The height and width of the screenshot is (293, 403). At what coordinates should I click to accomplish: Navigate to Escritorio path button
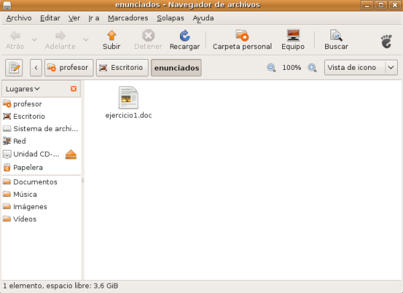tap(122, 68)
